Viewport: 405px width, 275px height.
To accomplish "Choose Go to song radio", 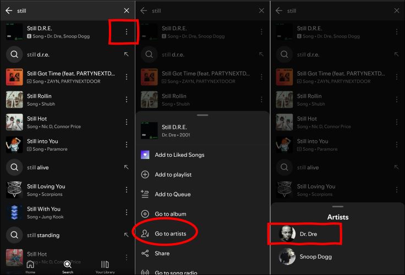I will point(202,272).
